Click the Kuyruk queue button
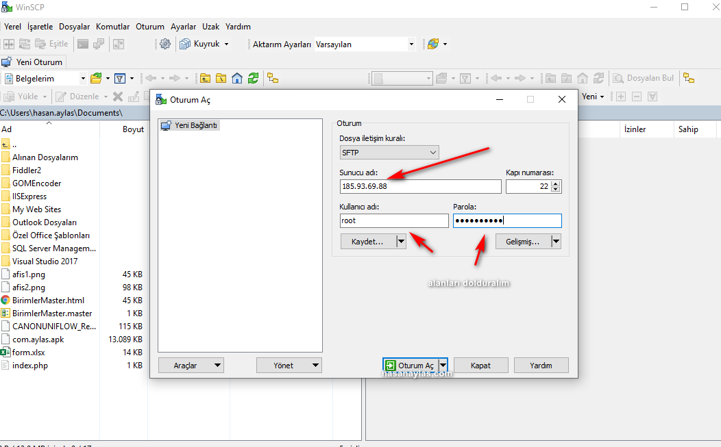721x447 pixels. pyautogui.click(x=200, y=44)
